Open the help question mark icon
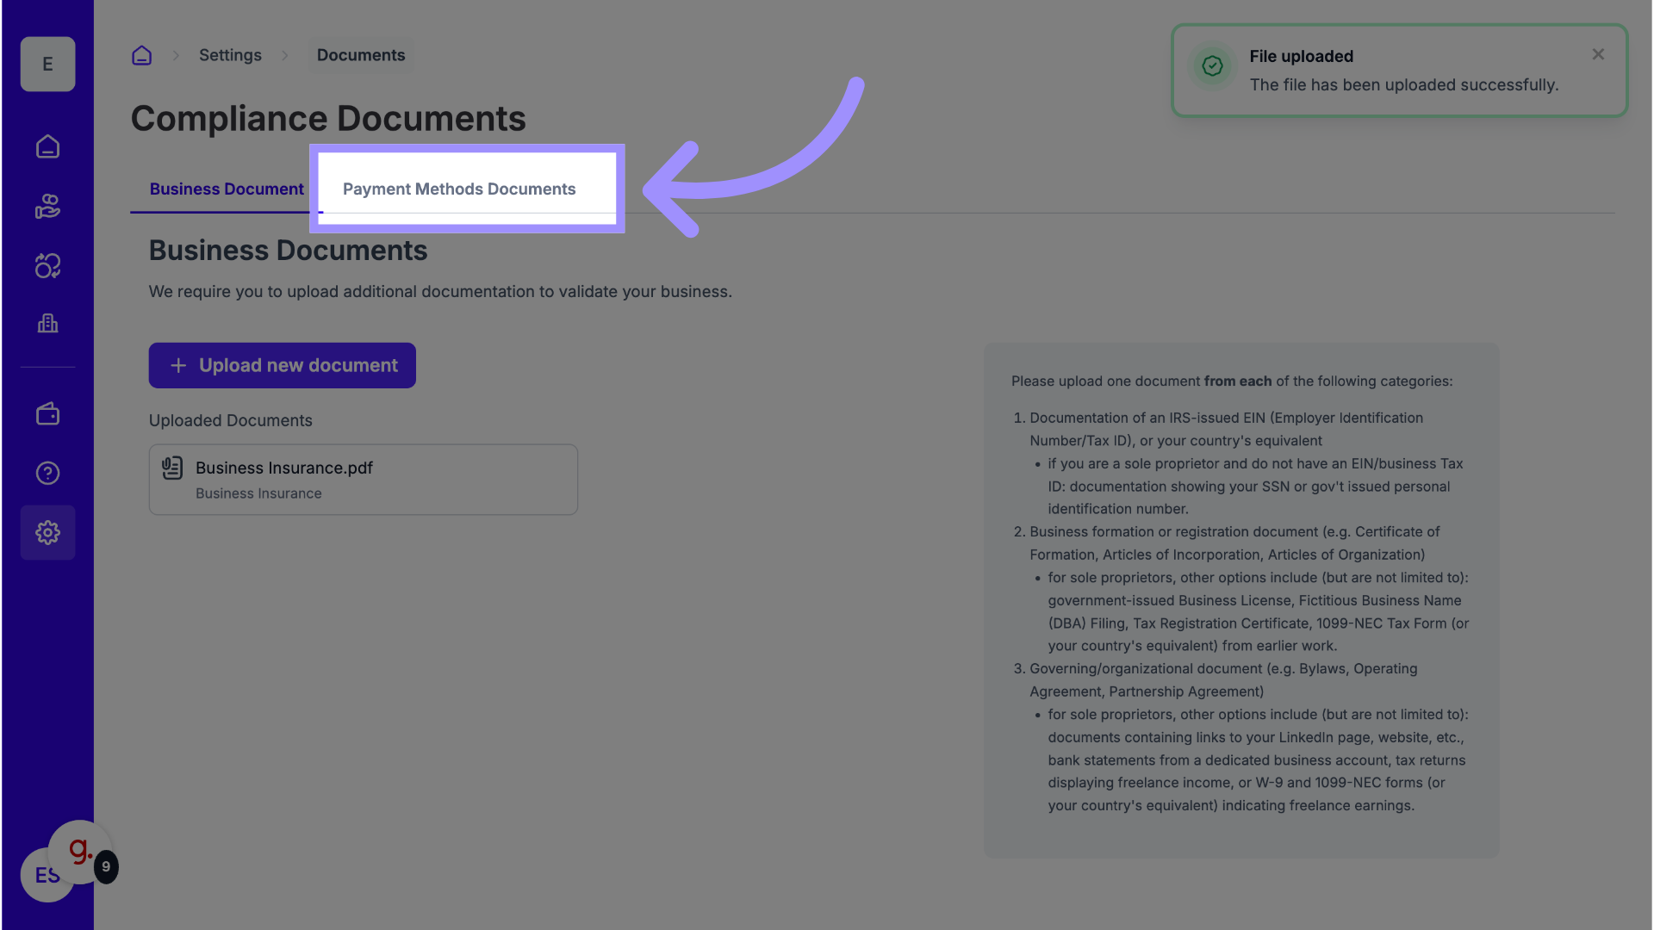The image size is (1654, 930). coord(47,473)
